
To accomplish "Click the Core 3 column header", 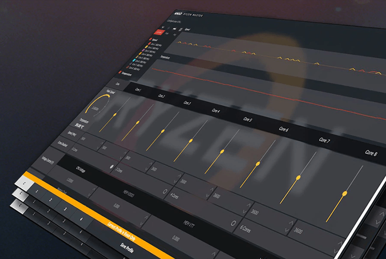I will pyautogui.click(x=187, y=103).
